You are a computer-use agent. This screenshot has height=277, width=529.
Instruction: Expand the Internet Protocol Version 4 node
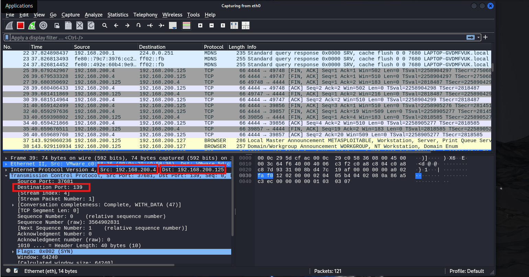7,170
